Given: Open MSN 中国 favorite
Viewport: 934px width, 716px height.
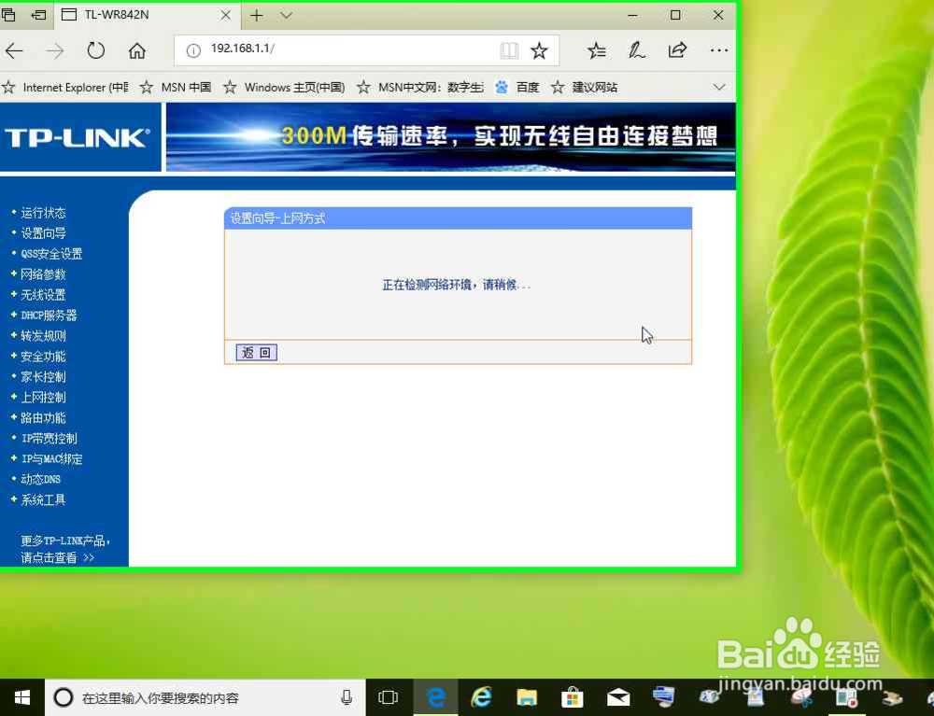Looking at the screenshot, I should click(176, 88).
